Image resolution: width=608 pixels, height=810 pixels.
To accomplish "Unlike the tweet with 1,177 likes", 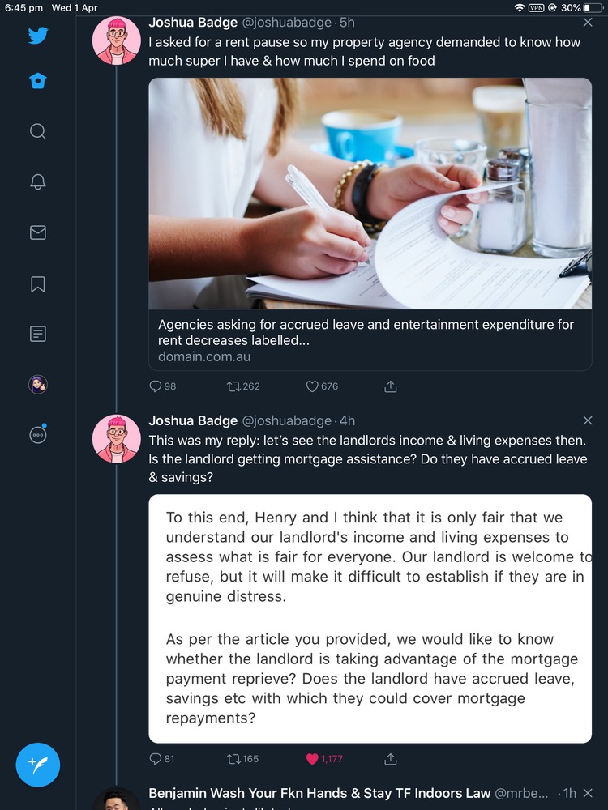I will click(x=312, y=759).
